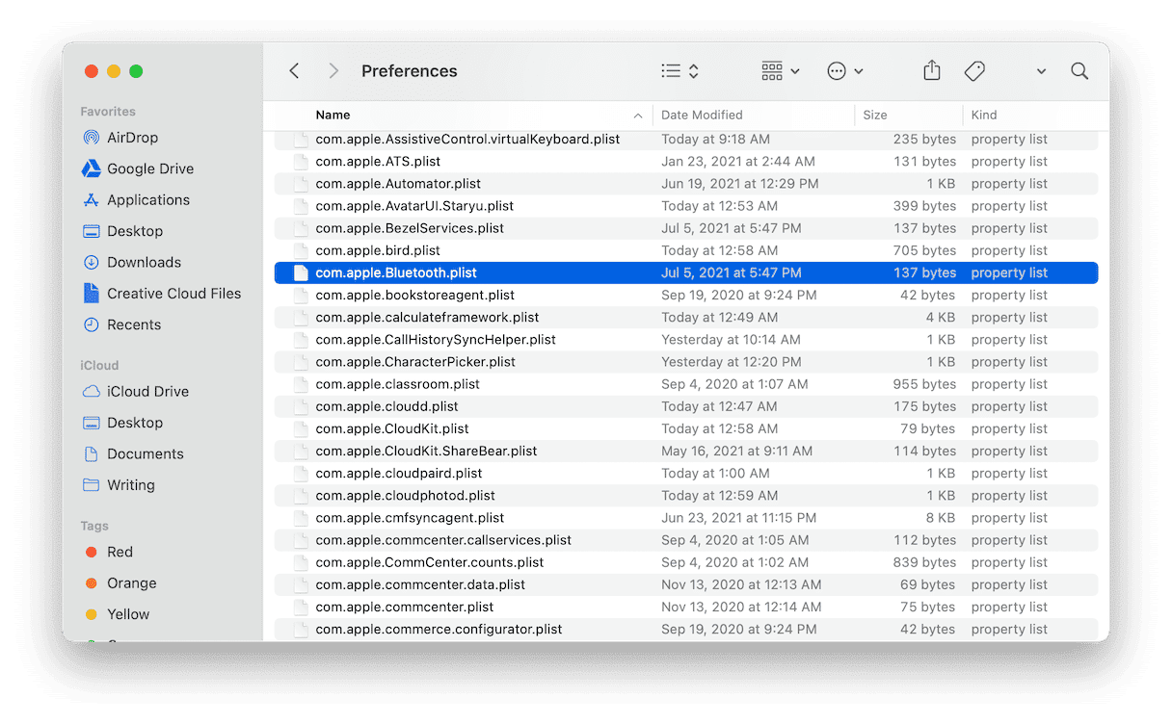
Task: Select the com.apple.cloudpaird.plist file
Action: (x=686, y=474)
